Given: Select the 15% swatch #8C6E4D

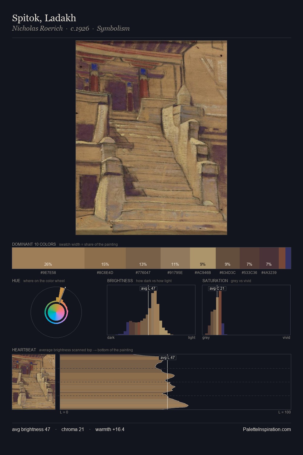Looking at the screenshot, I should (105, 258).
